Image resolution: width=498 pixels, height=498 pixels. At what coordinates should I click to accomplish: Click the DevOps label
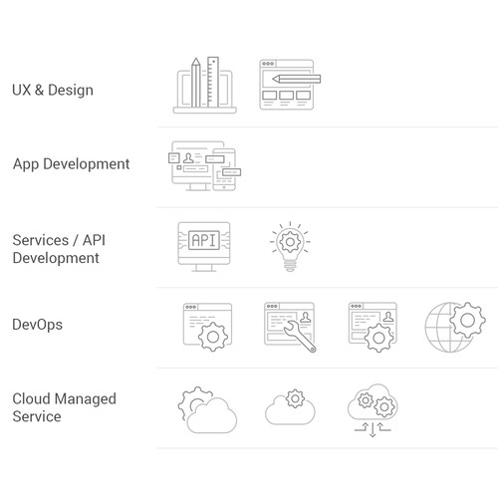(37, 325)
